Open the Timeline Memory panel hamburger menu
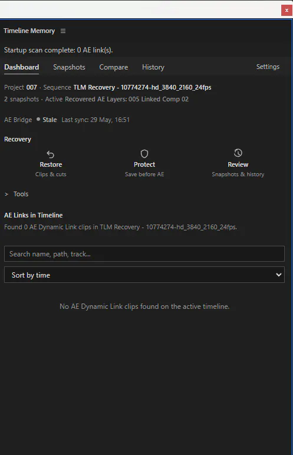 point(63,31)
